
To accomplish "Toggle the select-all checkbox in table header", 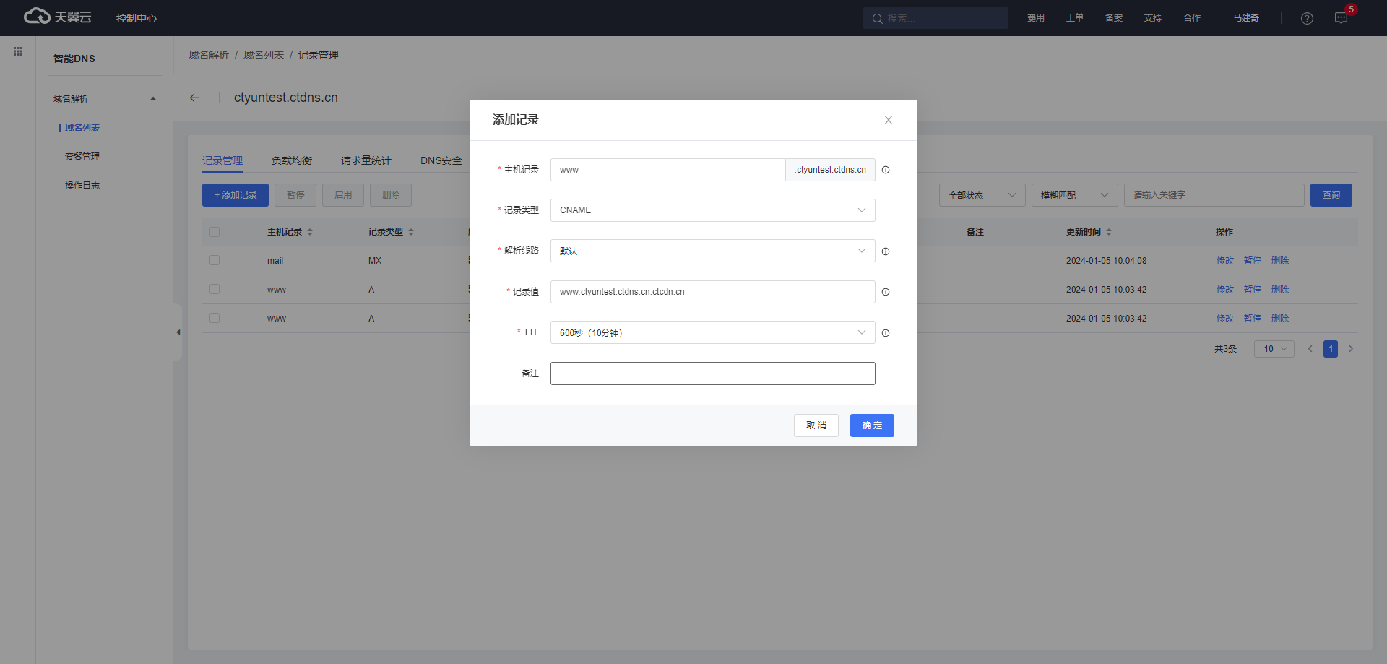I will (215, 232).
